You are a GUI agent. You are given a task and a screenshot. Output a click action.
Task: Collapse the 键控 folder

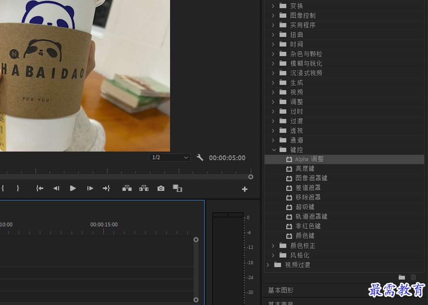click(274, 150)
